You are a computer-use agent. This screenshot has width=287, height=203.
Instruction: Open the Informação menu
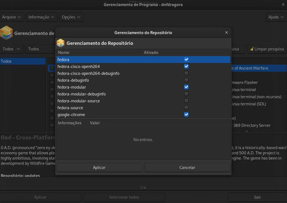pyautogui.click(x=41, y=17)
